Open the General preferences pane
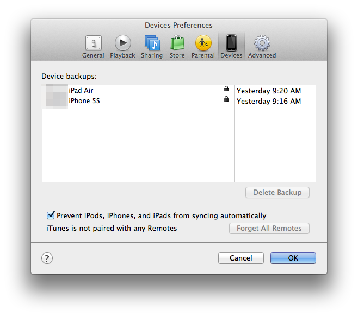Image resolution: width=358 pixels, height=317 pixels. (93, 47)
